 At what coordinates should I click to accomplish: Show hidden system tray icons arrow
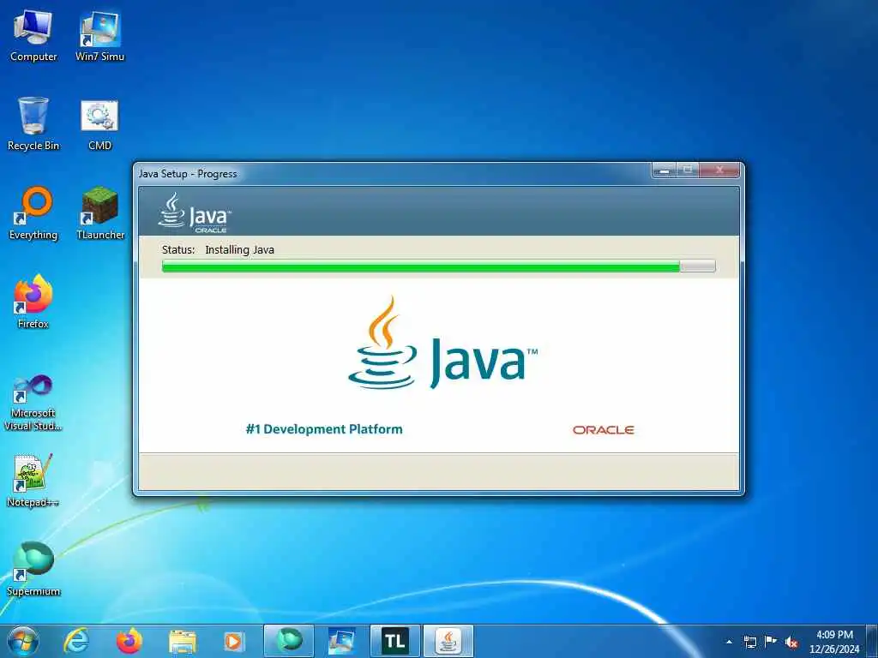(x=729, y=642)
